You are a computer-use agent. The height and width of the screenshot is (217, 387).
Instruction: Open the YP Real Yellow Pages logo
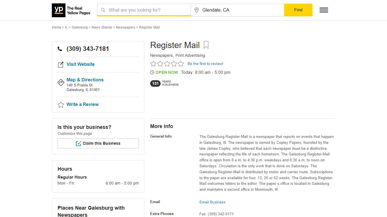coord(71,10)
